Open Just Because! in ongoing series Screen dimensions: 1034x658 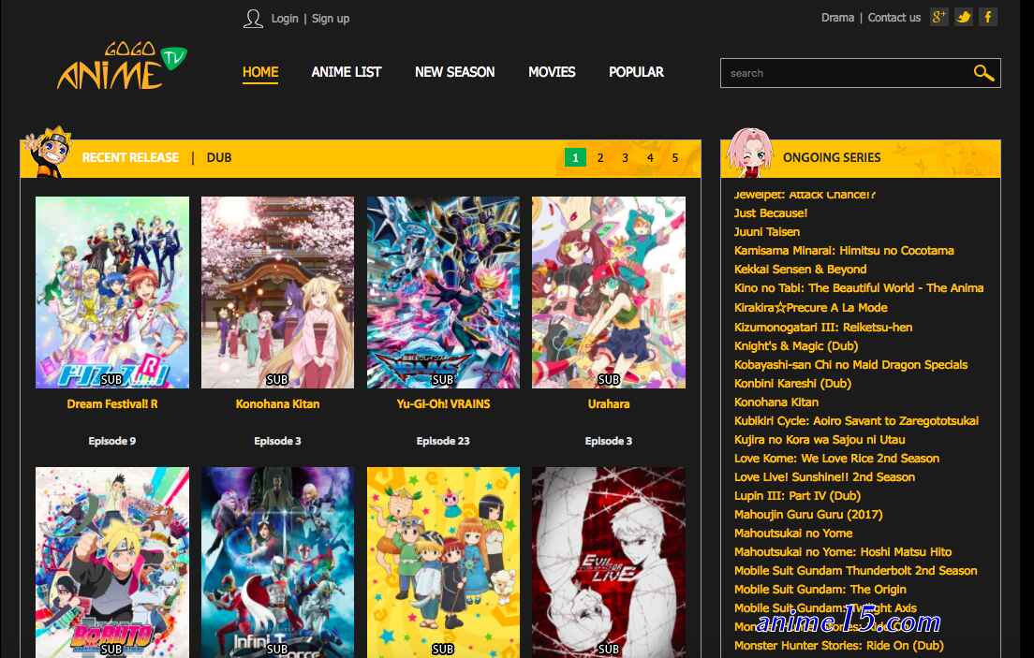(770, 213)
